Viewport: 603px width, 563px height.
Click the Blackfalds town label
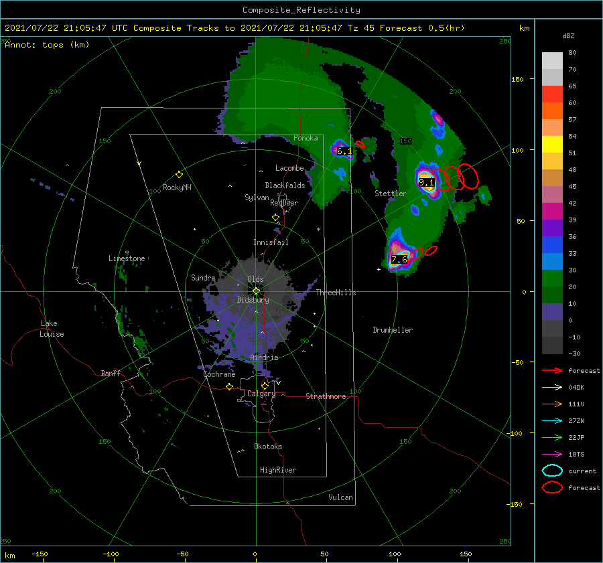click(x=285, y=185)
